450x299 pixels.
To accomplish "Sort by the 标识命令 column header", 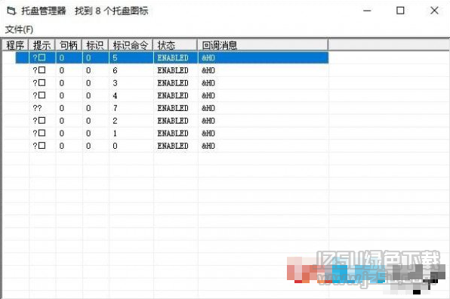I will click(x=131, y=45).
